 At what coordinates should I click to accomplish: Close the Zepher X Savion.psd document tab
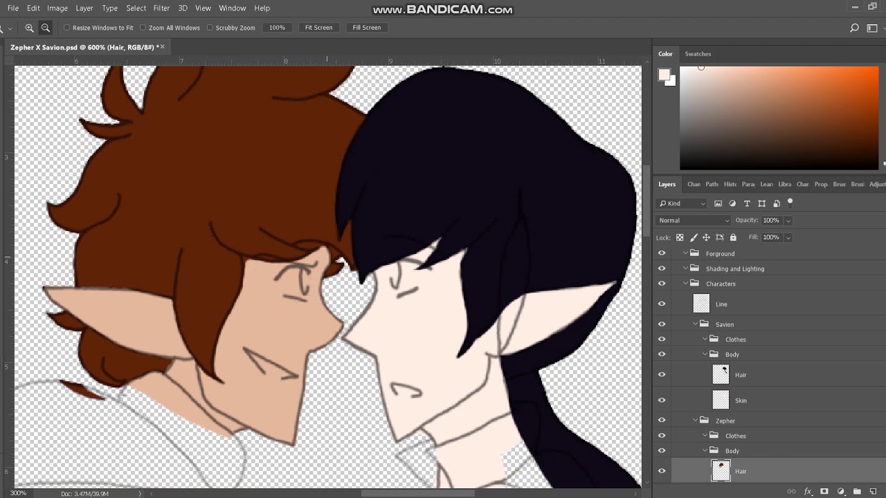click(163, 47)
